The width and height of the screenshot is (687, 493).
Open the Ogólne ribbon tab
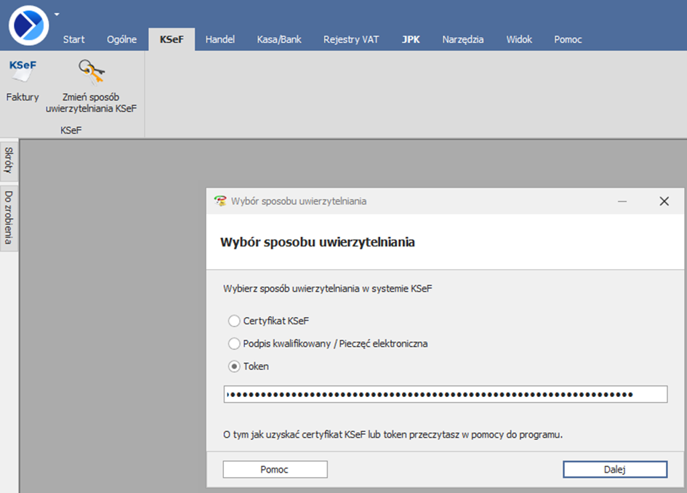click(121, 39)
